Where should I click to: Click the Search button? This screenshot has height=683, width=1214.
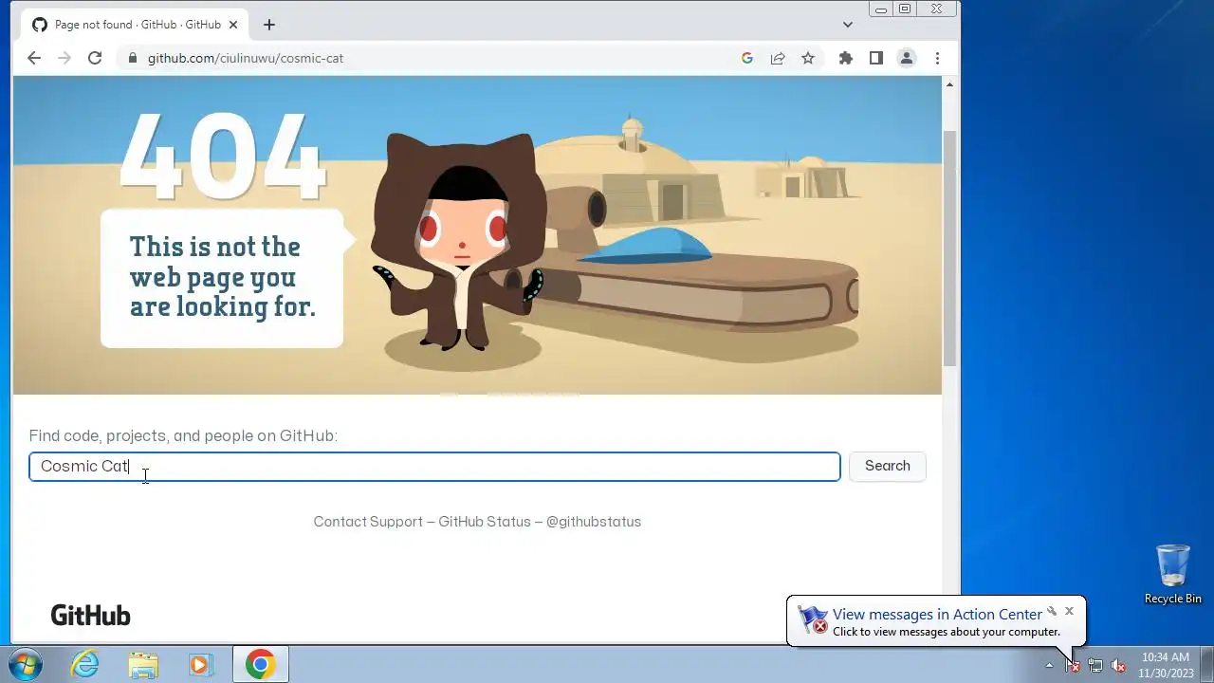pos(888,466)
